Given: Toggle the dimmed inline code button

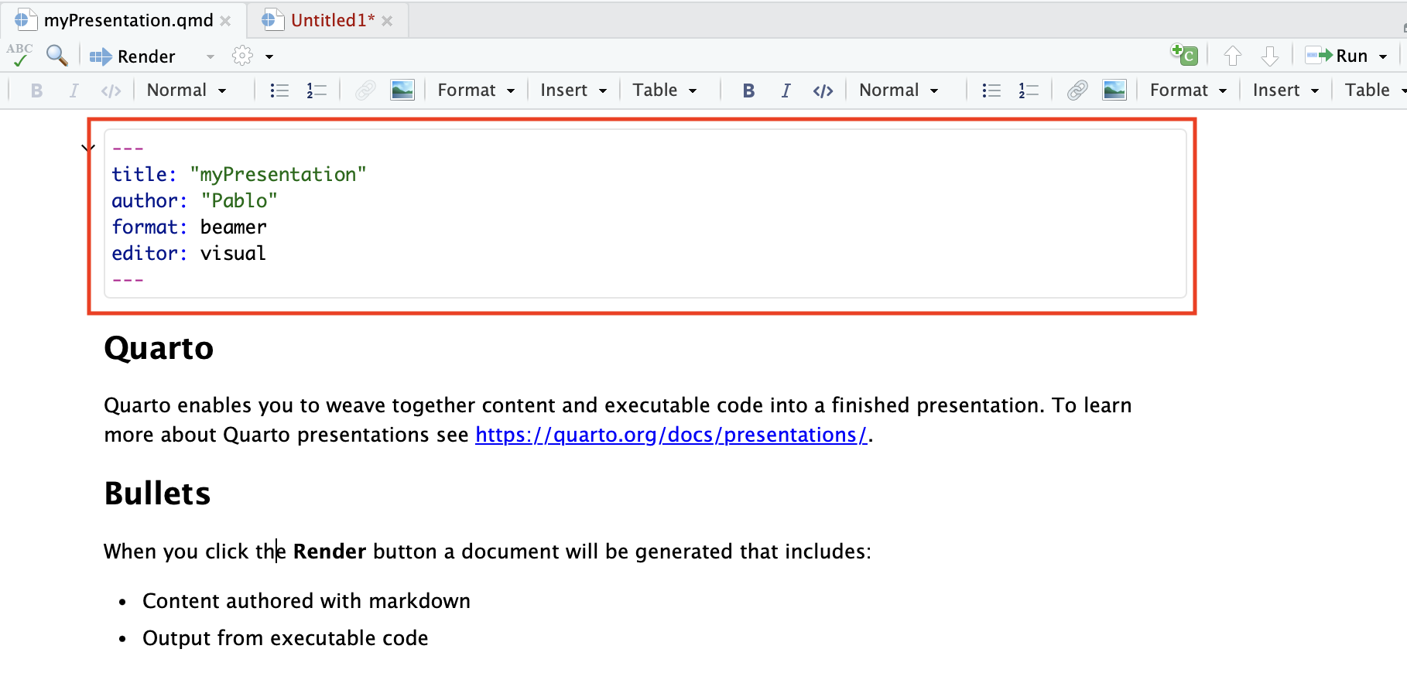Looking at the screenshot, I should [111, 91].
